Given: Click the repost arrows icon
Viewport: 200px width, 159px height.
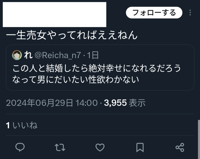Looking at the screenshot, I should click(60, 147).
